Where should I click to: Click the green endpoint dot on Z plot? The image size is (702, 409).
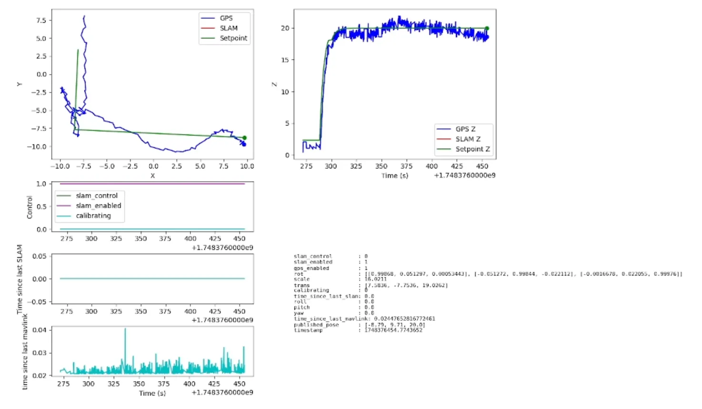tap(487, 28)
